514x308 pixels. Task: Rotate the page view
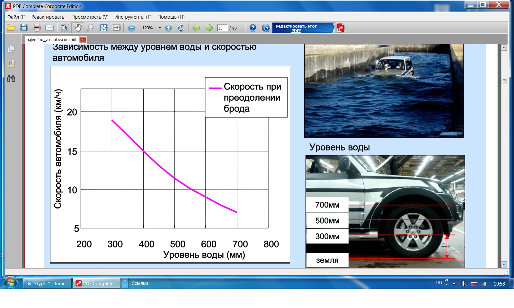(181, 28)
